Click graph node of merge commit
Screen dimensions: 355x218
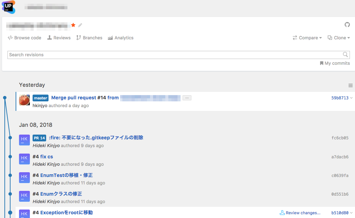click(5, 98)
